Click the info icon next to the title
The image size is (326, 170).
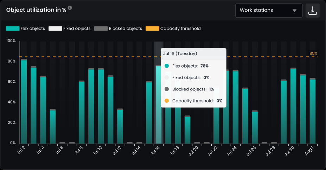(70, 8)
